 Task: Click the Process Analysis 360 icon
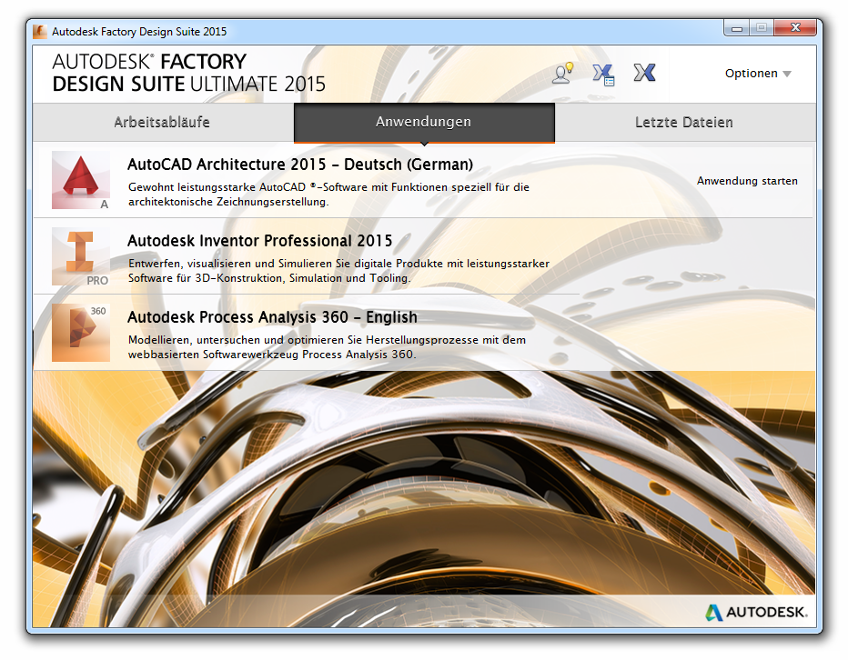click(x=81, y=333)
